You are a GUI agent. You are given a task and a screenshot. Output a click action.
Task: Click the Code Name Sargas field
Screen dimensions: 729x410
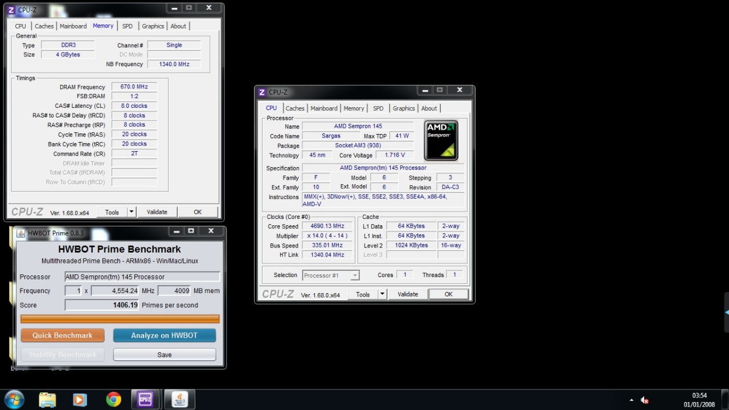pos(331,136)
